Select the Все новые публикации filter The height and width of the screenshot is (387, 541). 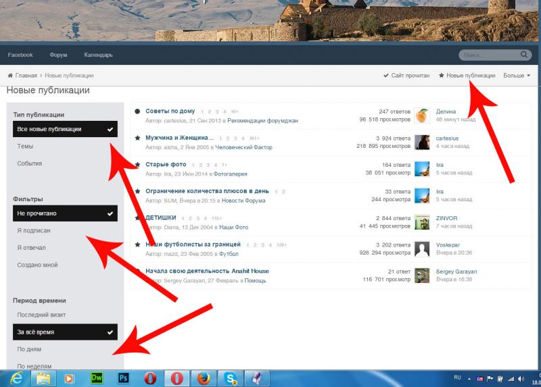tap(64, 129)
